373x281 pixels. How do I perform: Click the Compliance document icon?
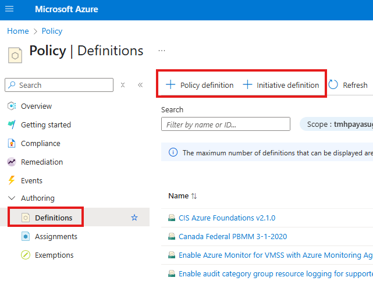coord(12,143)
